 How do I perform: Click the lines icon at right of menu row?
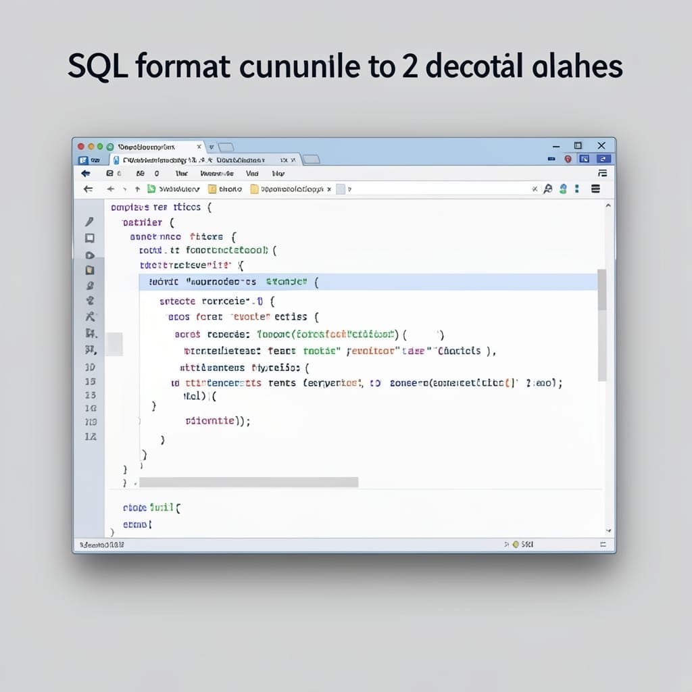click(602, 173)
